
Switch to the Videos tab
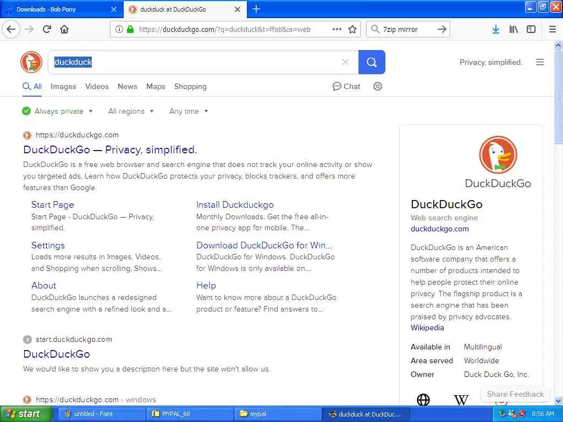[x=97, y=86]
